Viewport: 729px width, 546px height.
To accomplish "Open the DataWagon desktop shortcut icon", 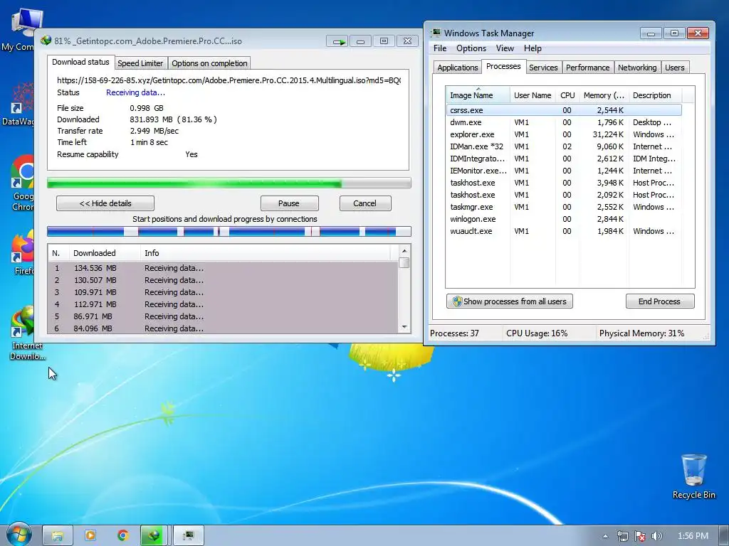I will [19, 103].
